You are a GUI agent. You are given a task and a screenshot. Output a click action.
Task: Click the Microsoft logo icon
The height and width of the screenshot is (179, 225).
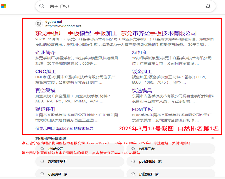[x=4, y=6]
